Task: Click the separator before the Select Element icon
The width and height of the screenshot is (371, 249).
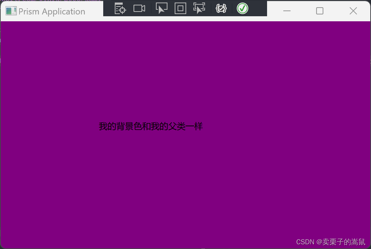Action: tap(151, 9)
